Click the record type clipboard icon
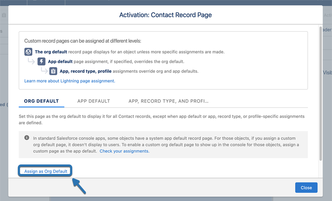Image resolution: width=332 pixels, height=201 pixels. 54,71
